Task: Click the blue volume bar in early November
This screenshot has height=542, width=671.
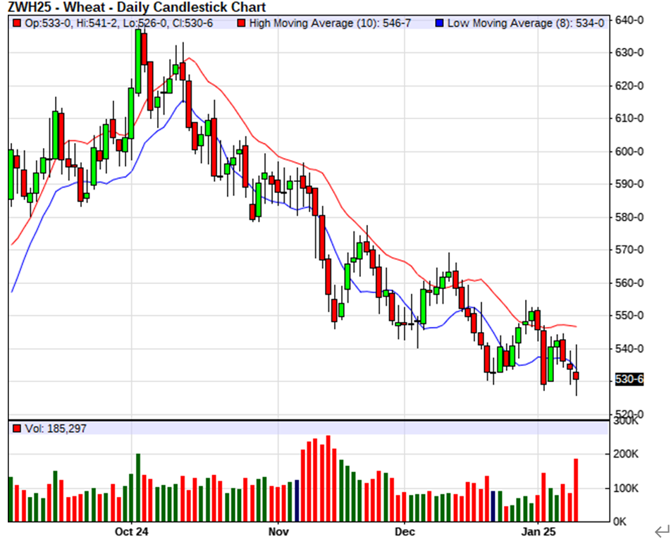Action: 297,501
